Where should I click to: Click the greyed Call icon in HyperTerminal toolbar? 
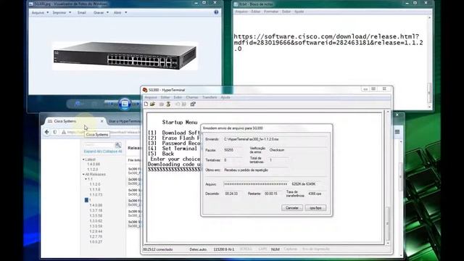pos(161,104)
